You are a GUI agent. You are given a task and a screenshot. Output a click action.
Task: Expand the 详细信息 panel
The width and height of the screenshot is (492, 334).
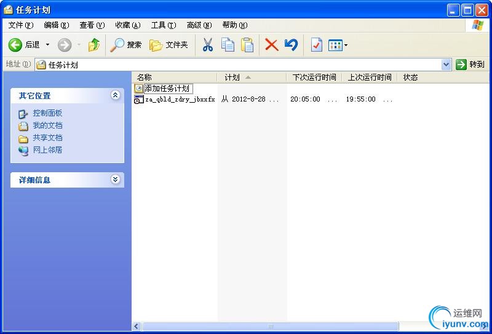(115, 179)
